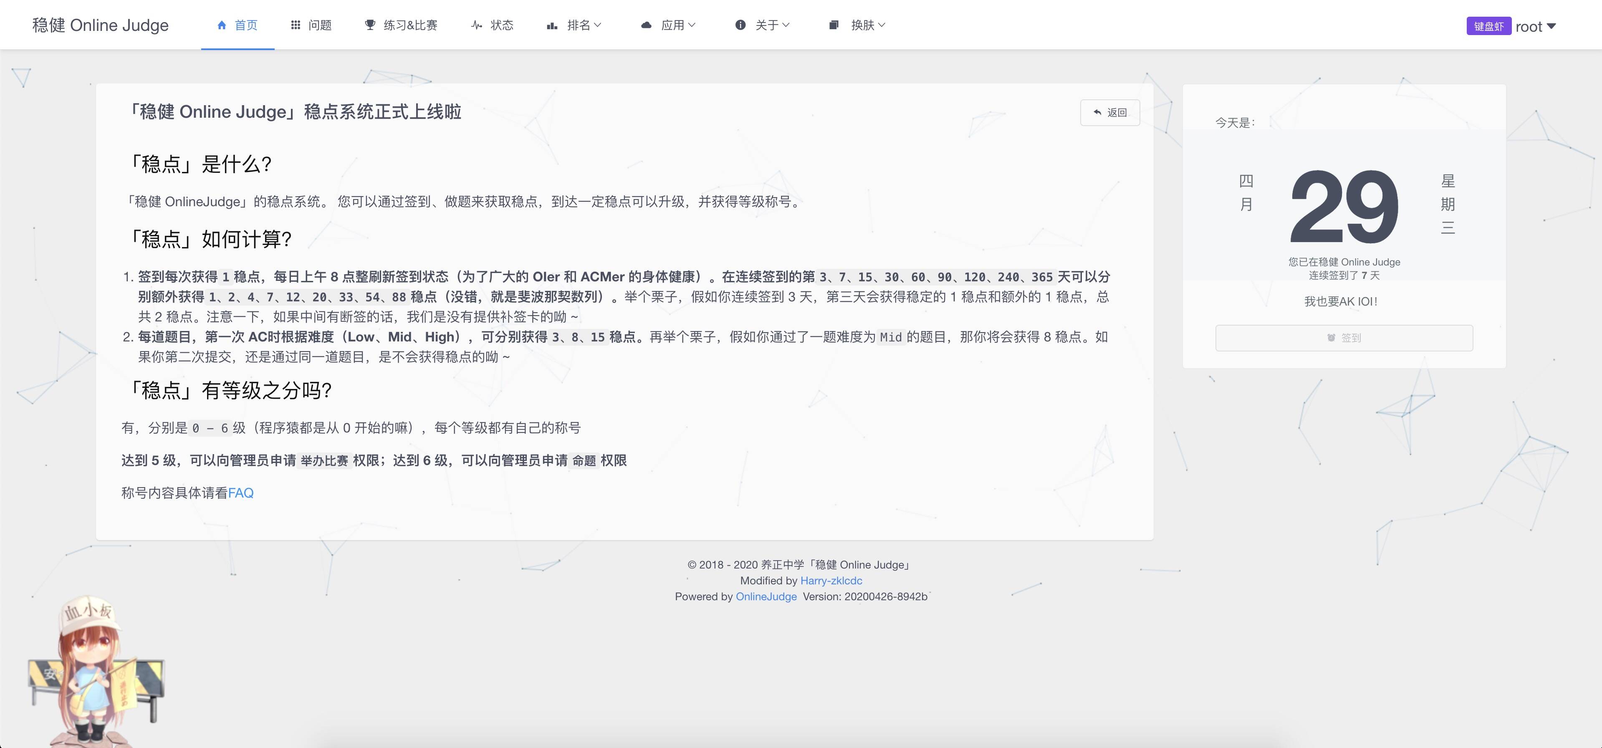Go to the 状态 page
This screenshot has width=1602, height=748.
[x=501, y=25]
